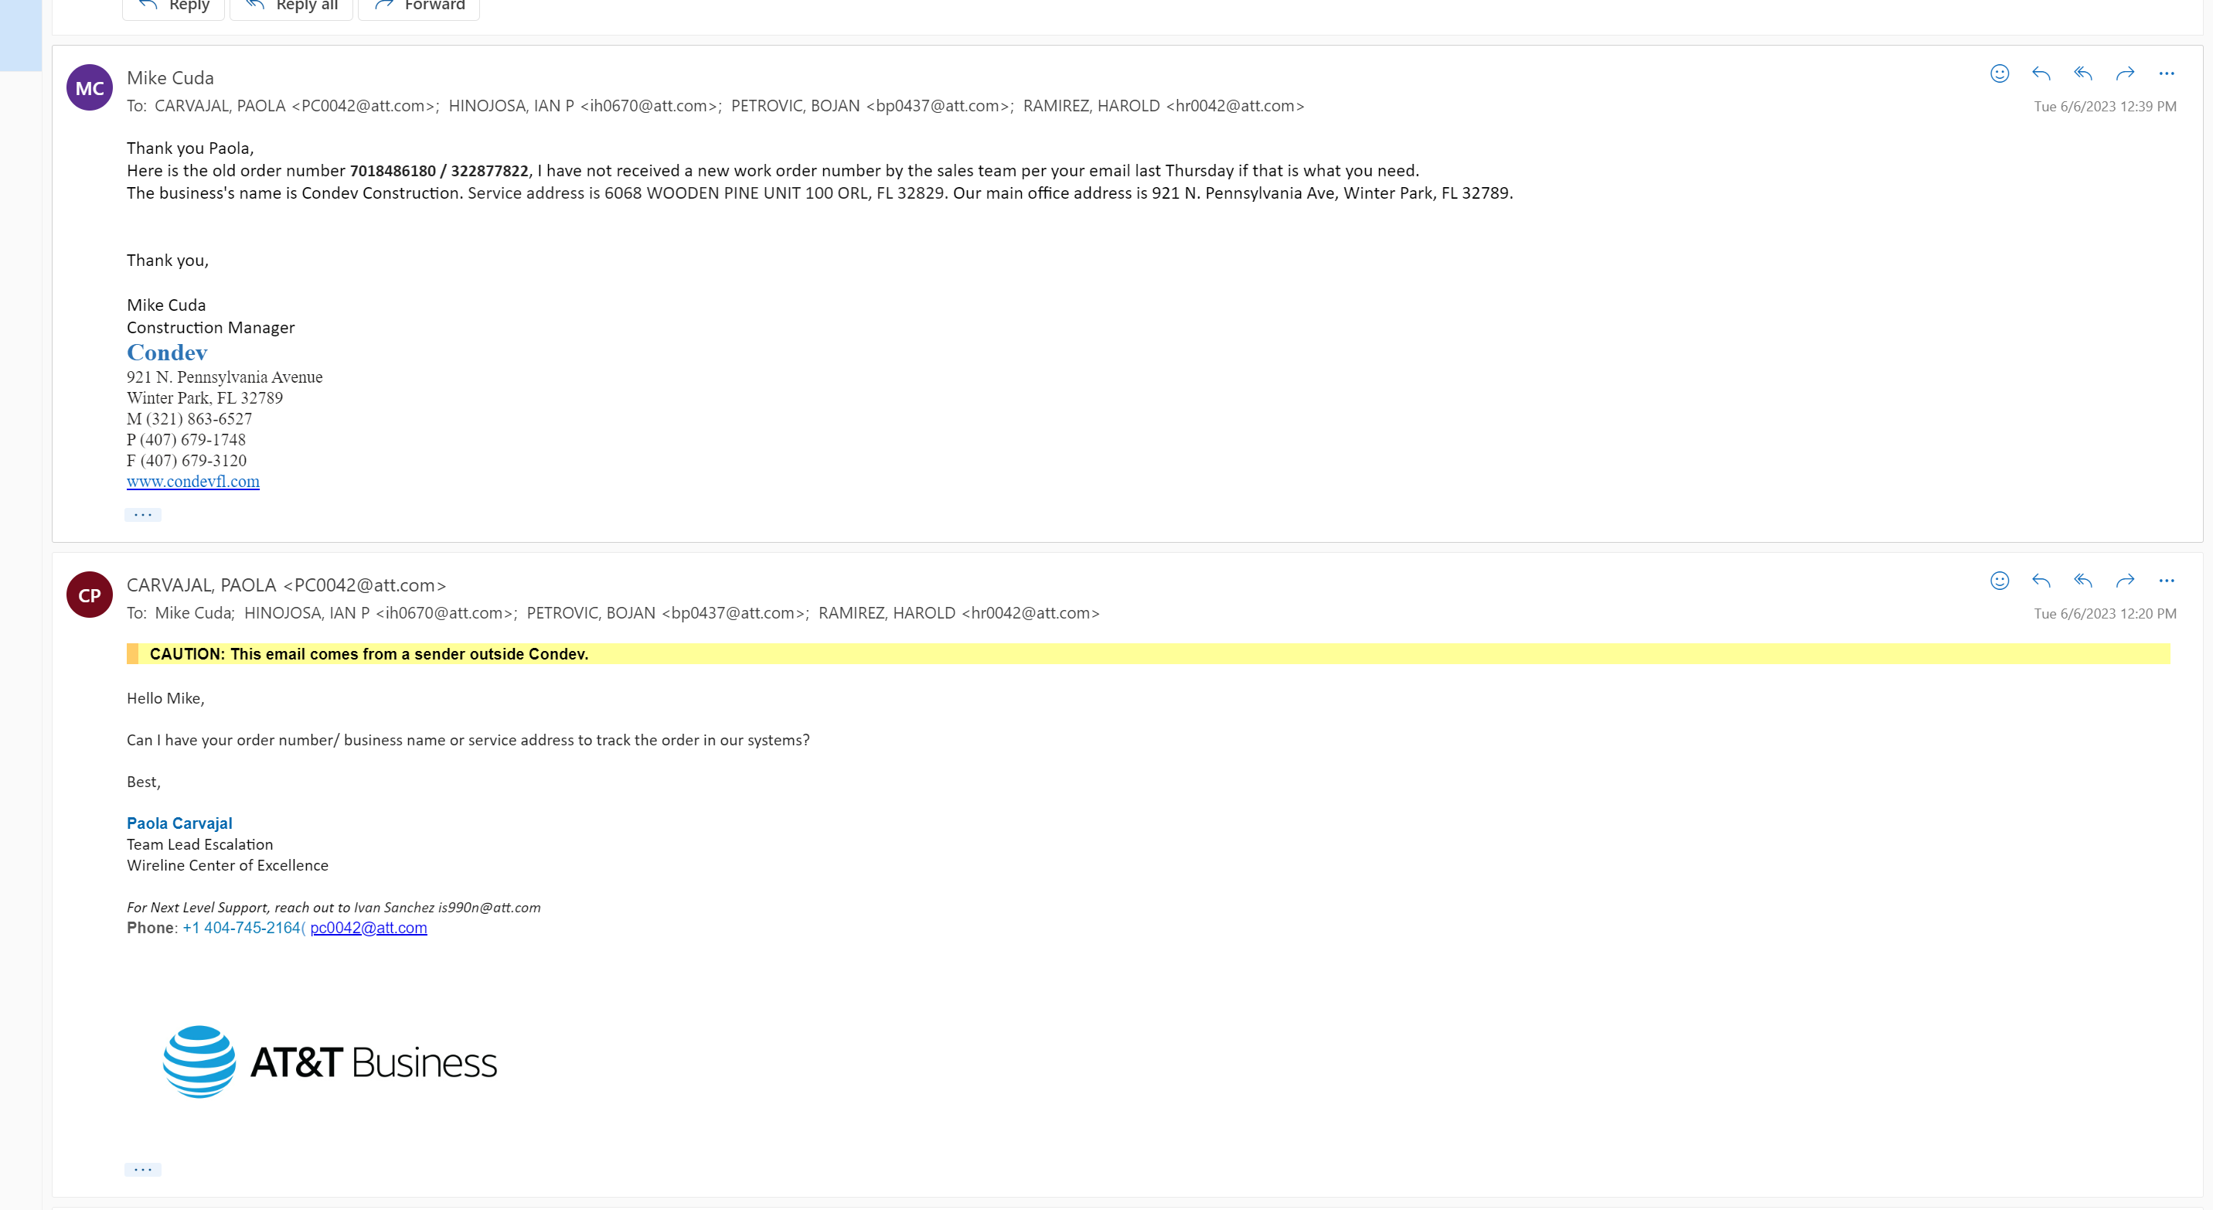Click the forward icon on Carvajal's email
Image resolution: width=2213 pixels, height=1210 pixels.
pos(2125,581)
